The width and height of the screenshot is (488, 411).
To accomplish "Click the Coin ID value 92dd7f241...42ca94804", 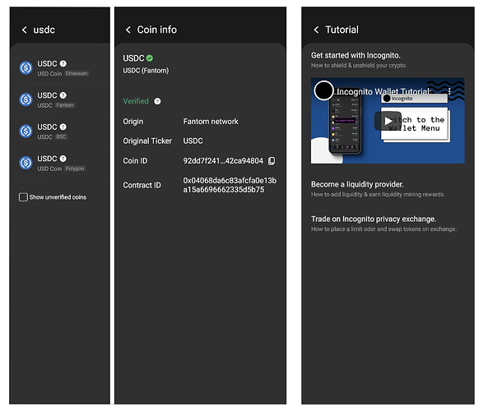I will [x=223, y=161].
